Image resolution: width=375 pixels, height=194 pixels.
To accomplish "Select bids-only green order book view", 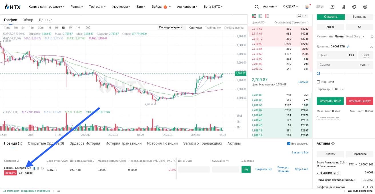I will coord(260,16).
